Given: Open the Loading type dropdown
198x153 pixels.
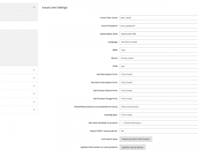Looking at the screenshot, I should click(159, 115).
